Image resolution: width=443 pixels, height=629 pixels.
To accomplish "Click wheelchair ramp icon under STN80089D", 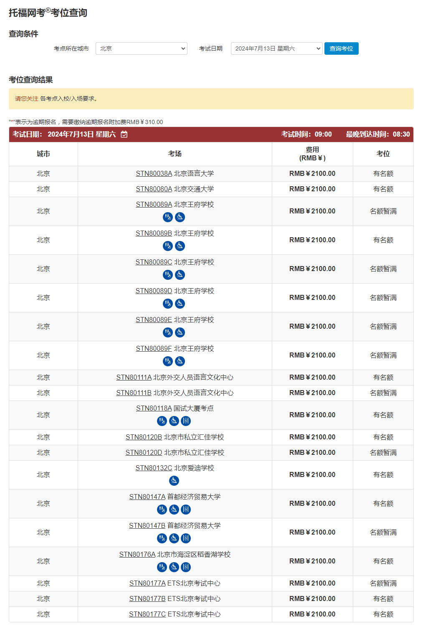I will pos(180,304).
